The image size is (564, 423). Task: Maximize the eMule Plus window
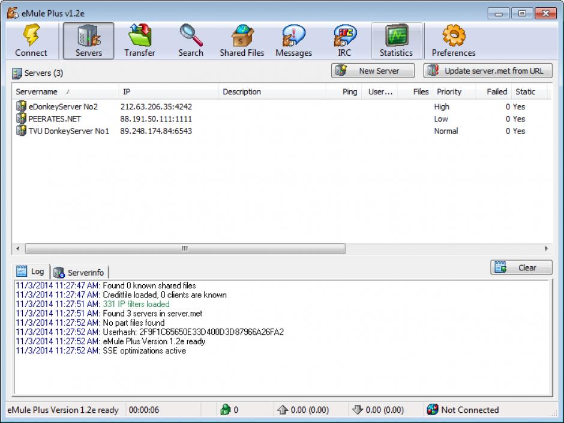(x=522, y=14)
